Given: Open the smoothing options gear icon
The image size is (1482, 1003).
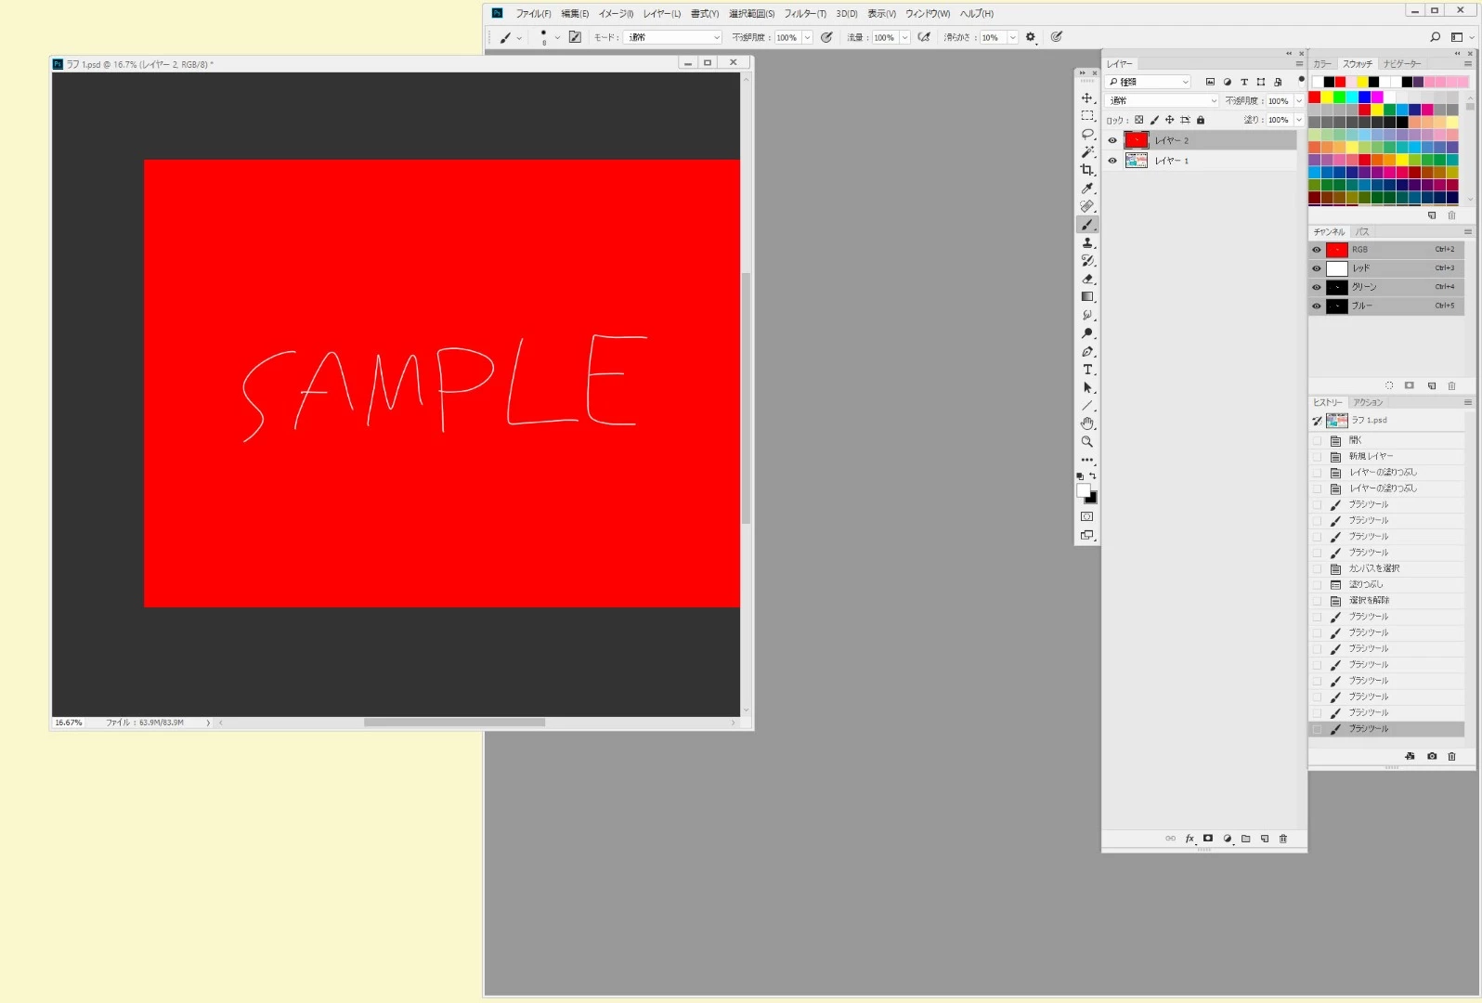Looking at the screenshot, I should [x=1030, y=37].
